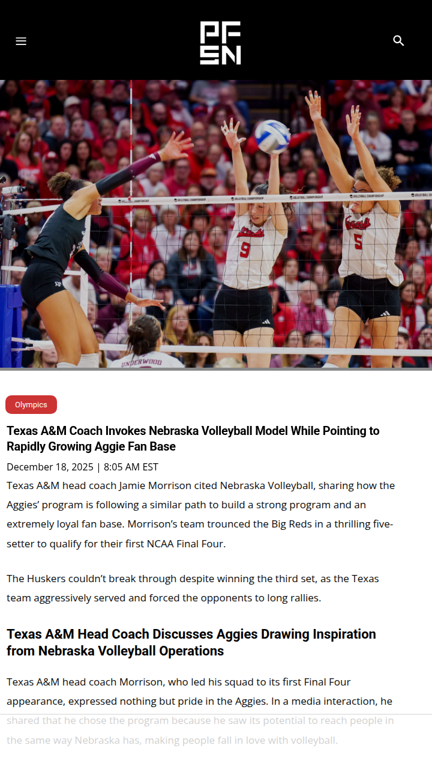Select the 'Texas A&M Head Coach Discusses' subheading

(x=191, y=642)
